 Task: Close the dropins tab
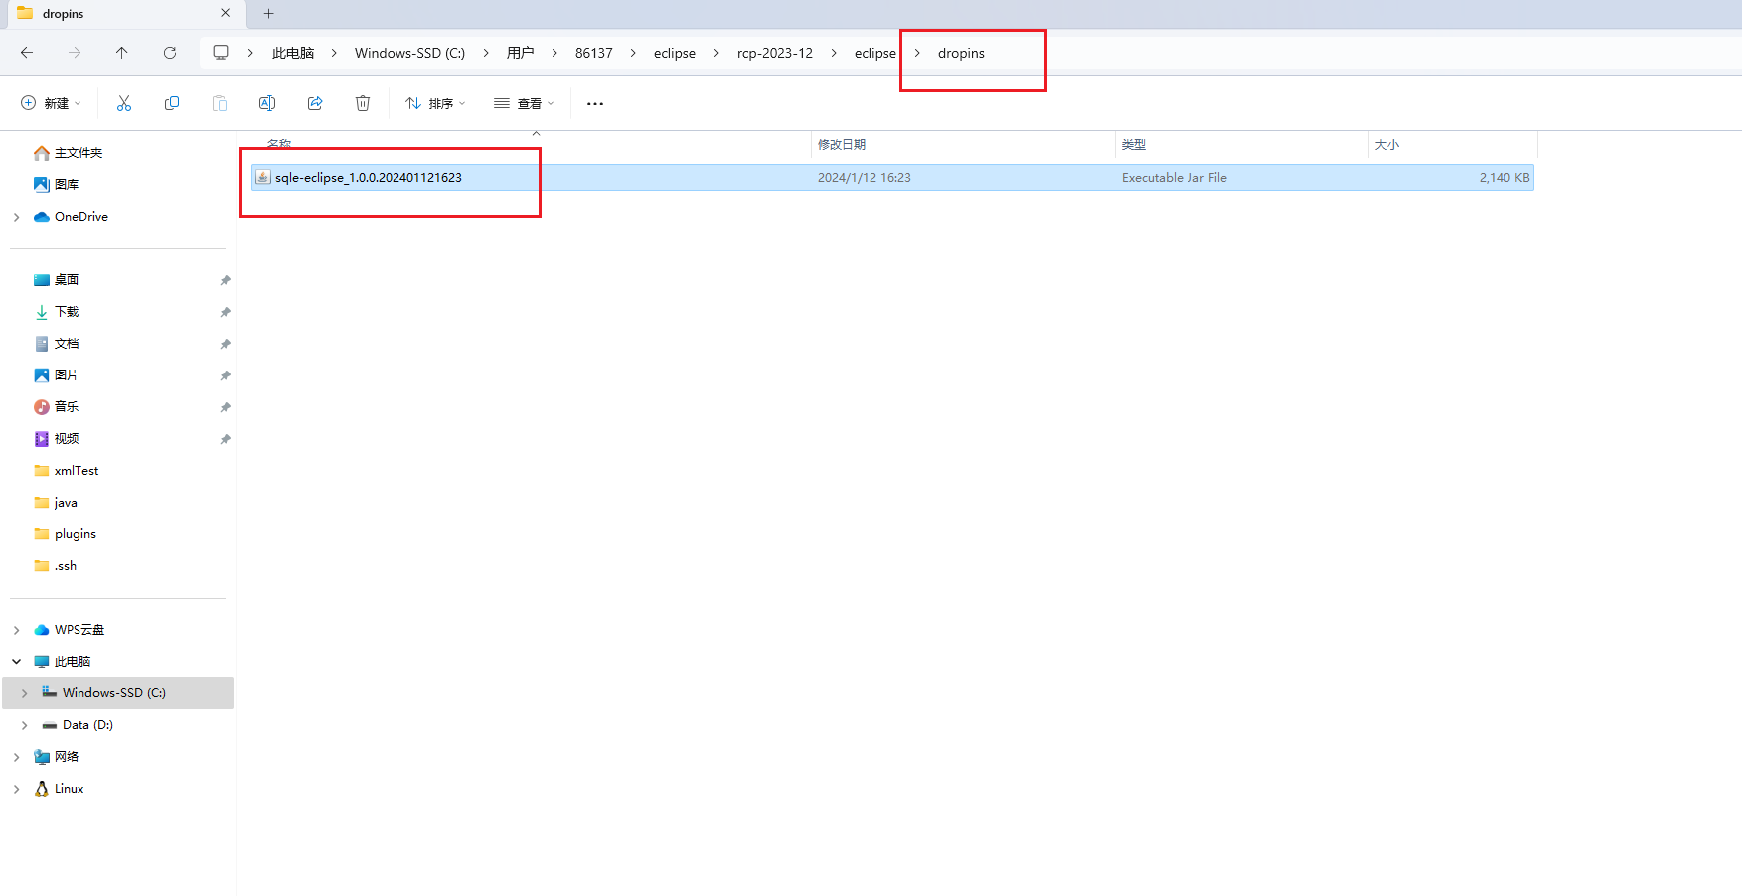[226, 13]
